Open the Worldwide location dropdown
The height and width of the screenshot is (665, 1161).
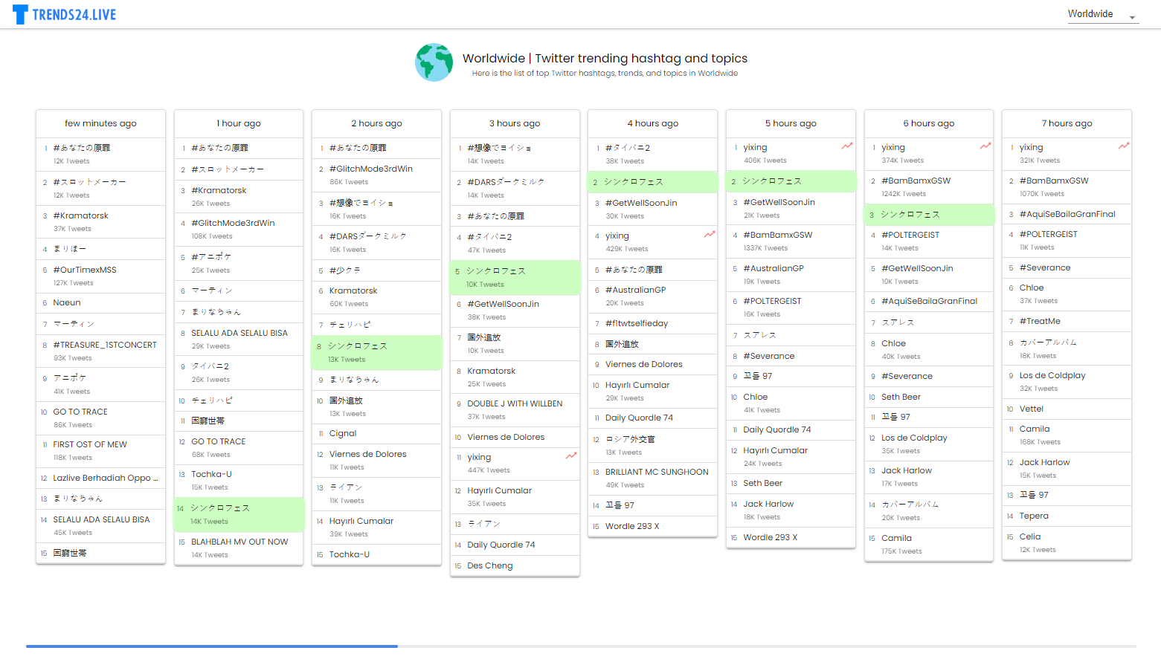coord(1103,14)
